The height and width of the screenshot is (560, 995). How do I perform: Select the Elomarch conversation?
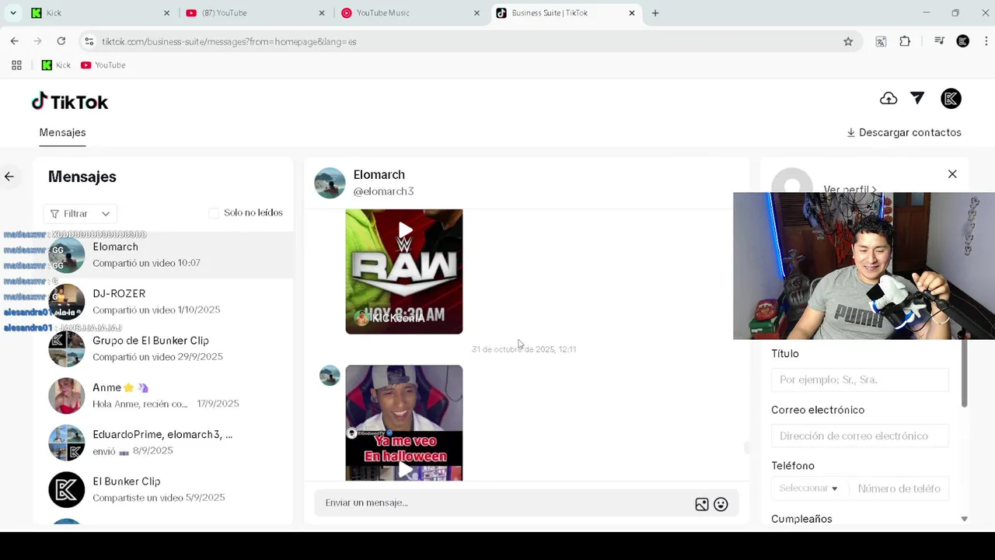coord(163,255)
